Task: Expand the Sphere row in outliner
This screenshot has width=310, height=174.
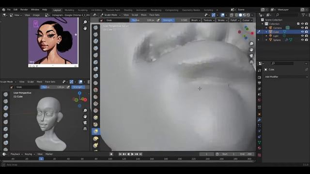Action: 266,40
